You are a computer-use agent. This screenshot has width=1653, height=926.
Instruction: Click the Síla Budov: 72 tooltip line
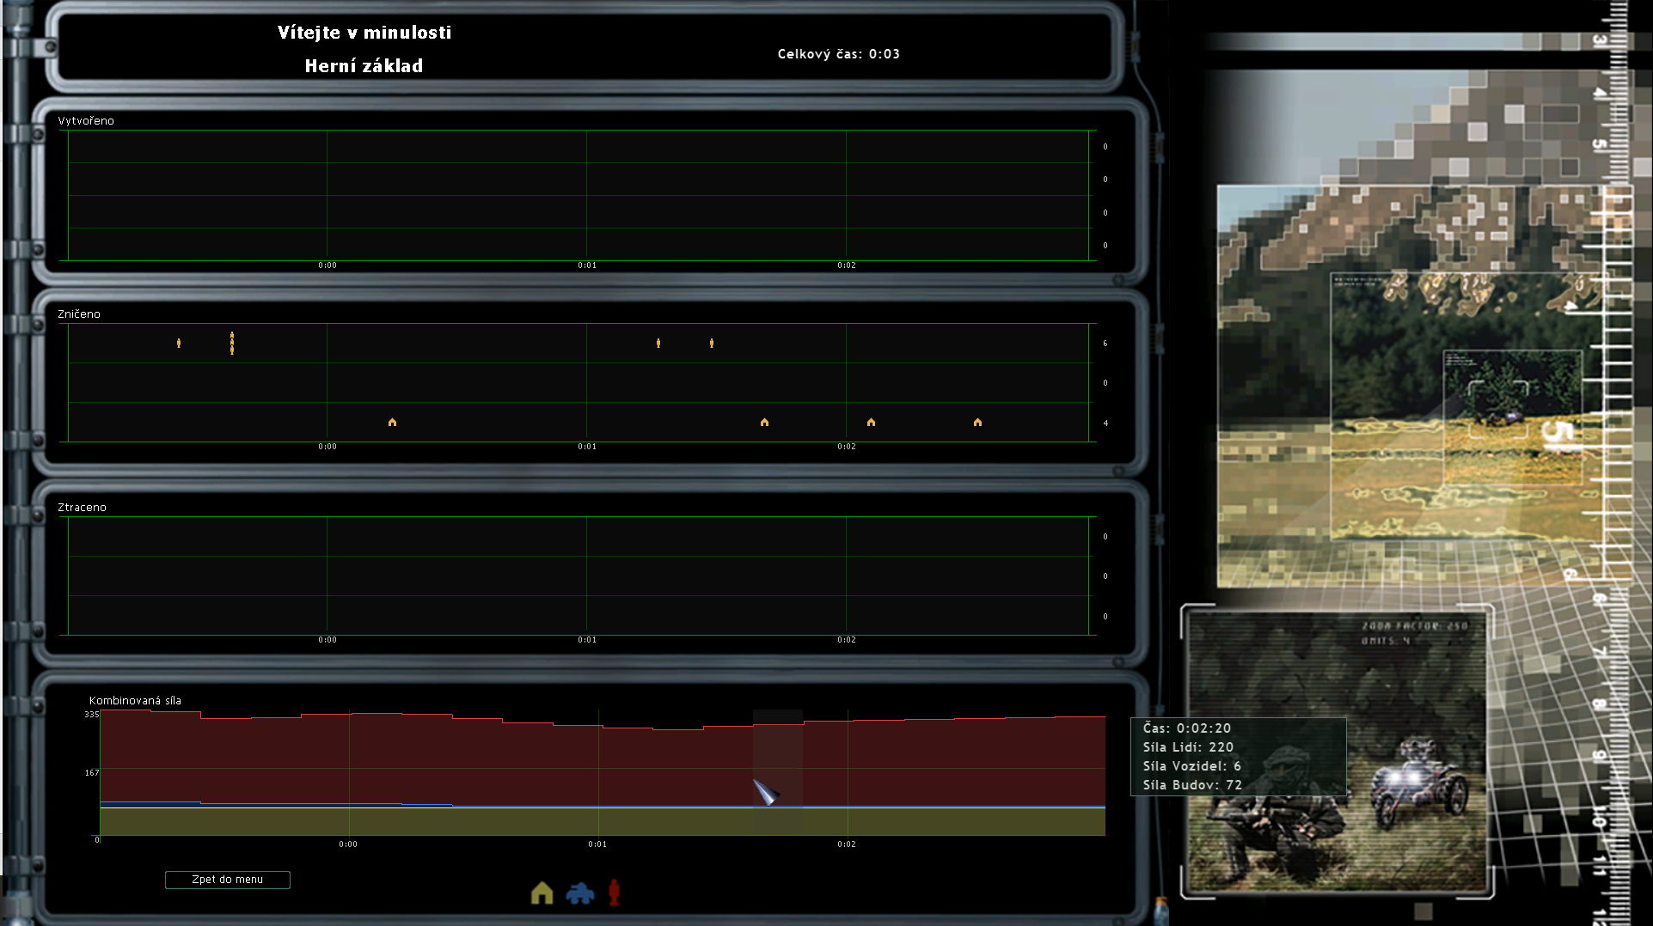click(x=1192, y=785)
